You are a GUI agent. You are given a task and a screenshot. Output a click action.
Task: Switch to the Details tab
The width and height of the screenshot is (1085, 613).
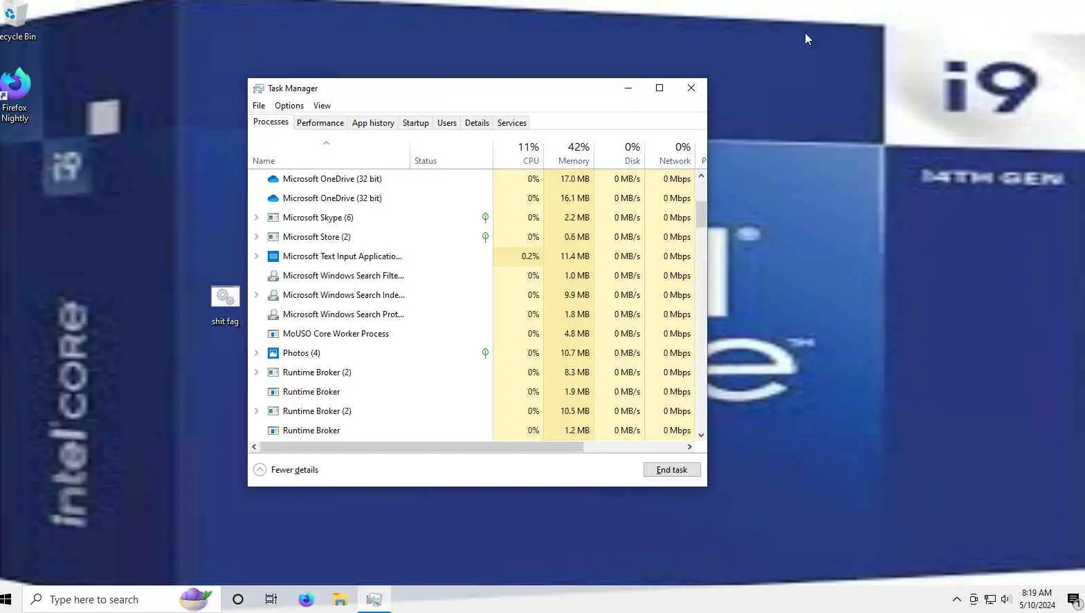(x=477, y=123)
